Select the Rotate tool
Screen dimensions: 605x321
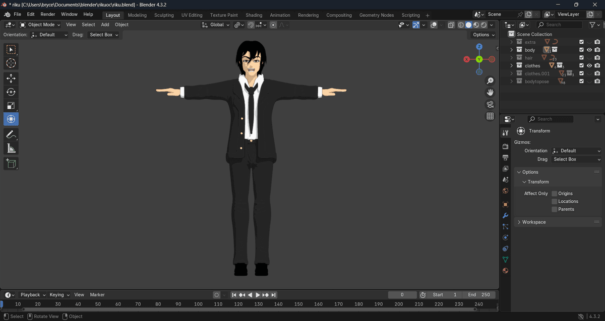pyautogui.click(x=11, y=92)
